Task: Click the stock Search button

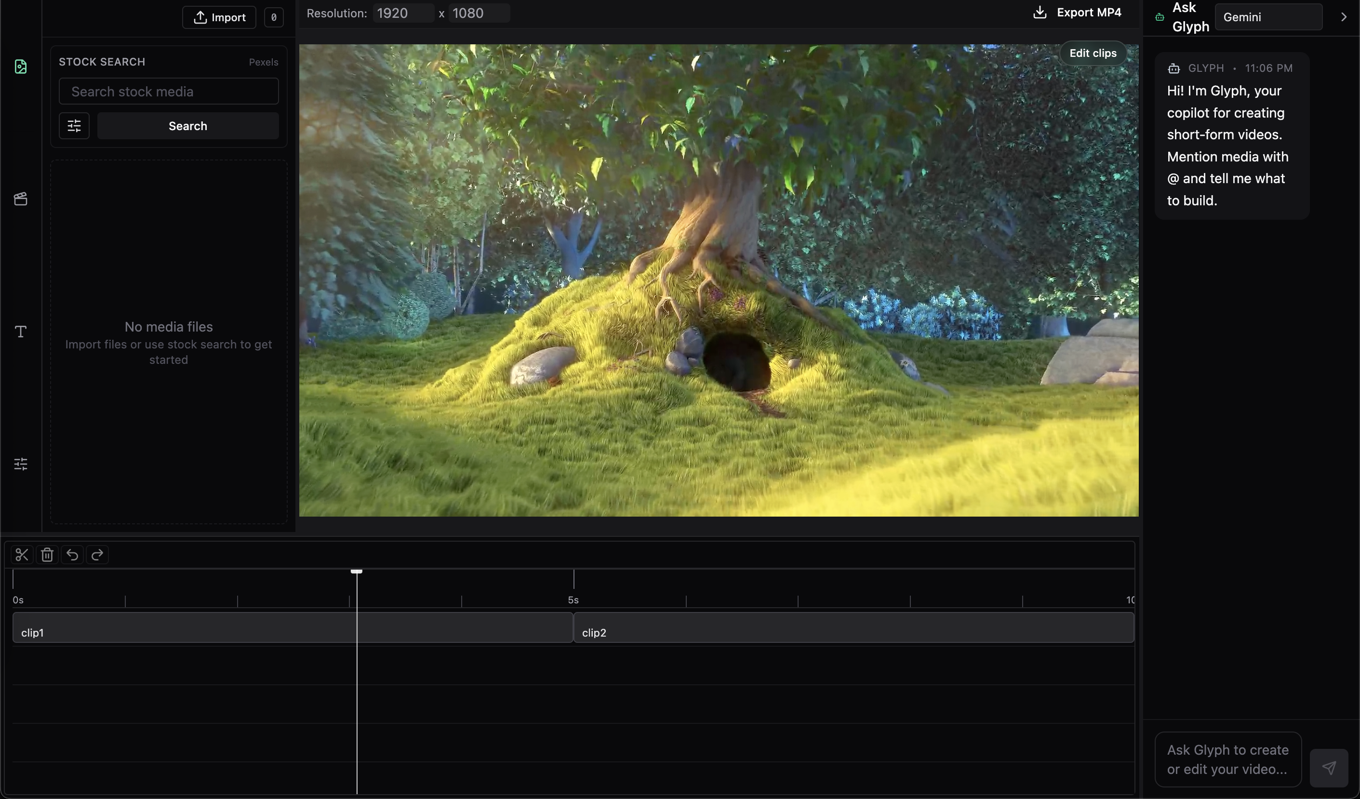Action: pos(188,126)
